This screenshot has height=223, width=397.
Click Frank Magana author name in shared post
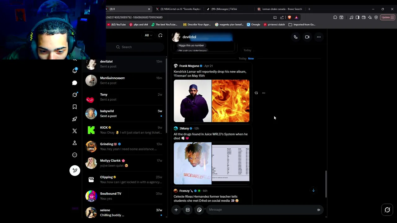click(189, 66)
